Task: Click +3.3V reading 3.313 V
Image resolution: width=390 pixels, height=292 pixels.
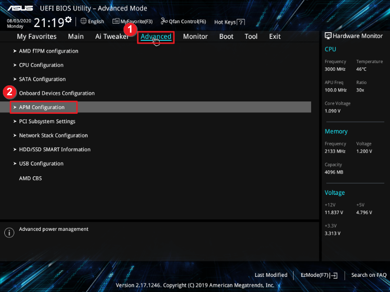Action: pyautogui.click(x=333, y=233)
